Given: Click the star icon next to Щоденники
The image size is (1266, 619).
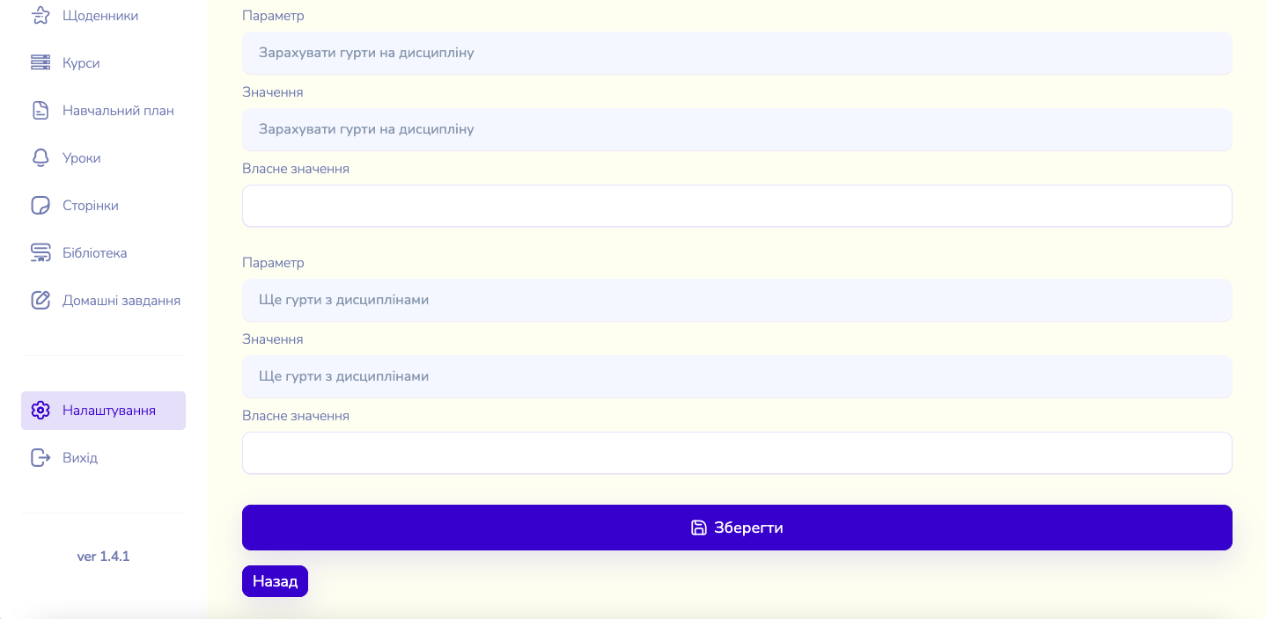Looking at the screenshot, I should [40, 16].
